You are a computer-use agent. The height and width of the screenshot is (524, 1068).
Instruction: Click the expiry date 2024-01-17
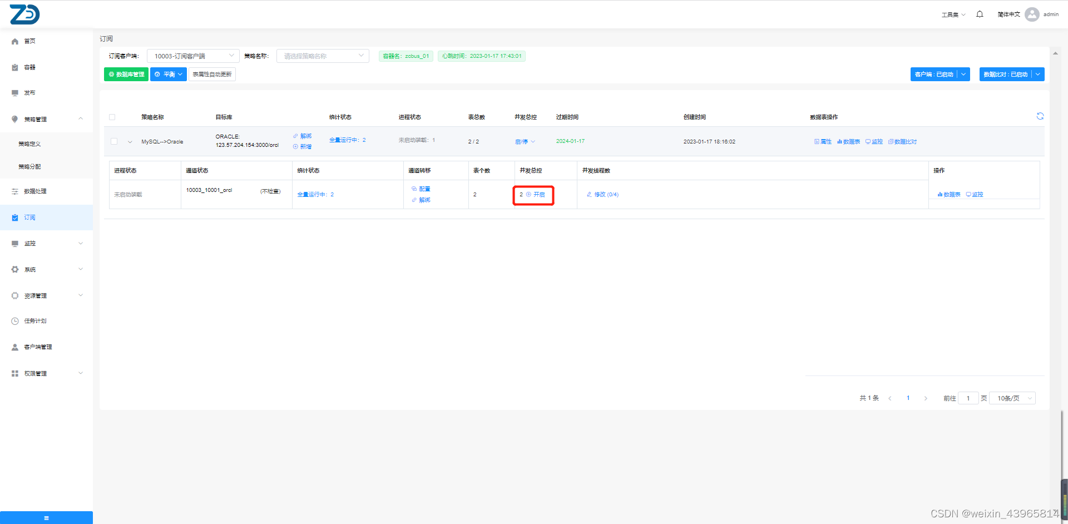570,141
